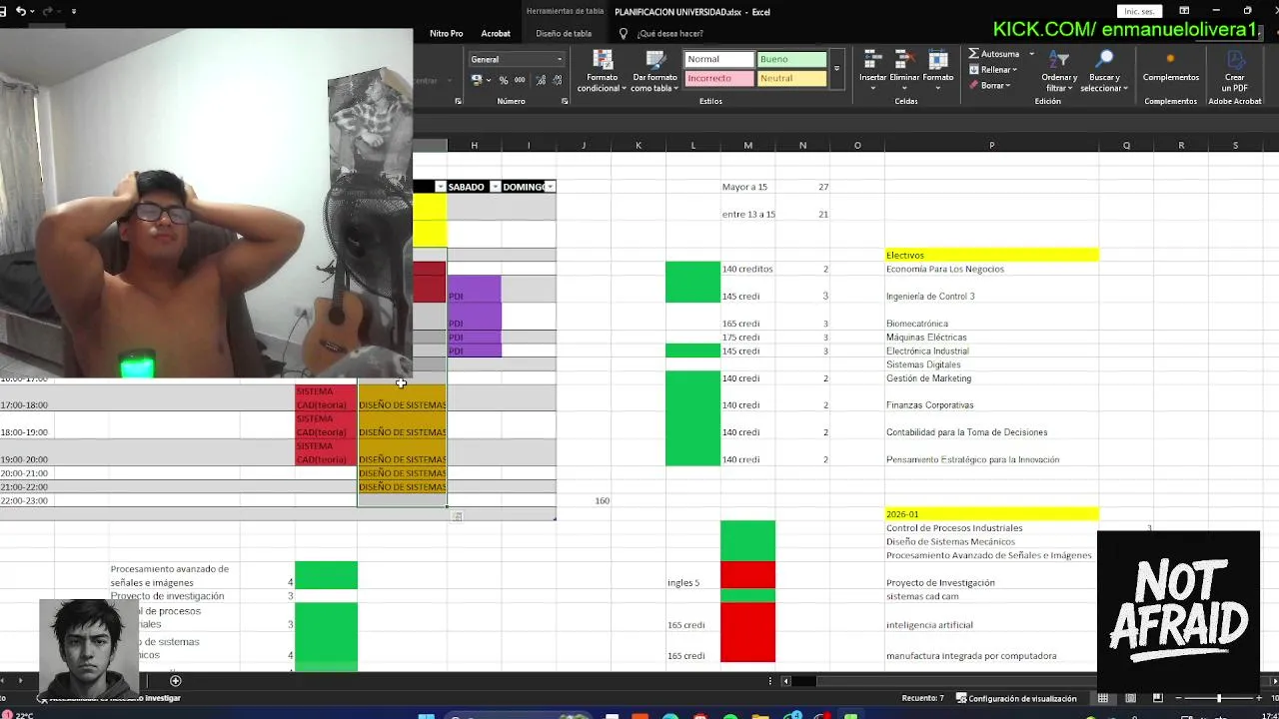Click the ¿Qué desea hacer? search box
This screenshot has width=1279, height=719.
pos(669,33)
